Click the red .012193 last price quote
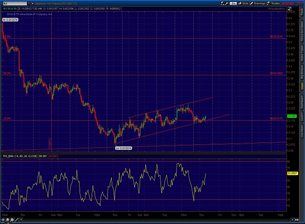Viewport: 305px width, 224px height. [x=288, y=3]
